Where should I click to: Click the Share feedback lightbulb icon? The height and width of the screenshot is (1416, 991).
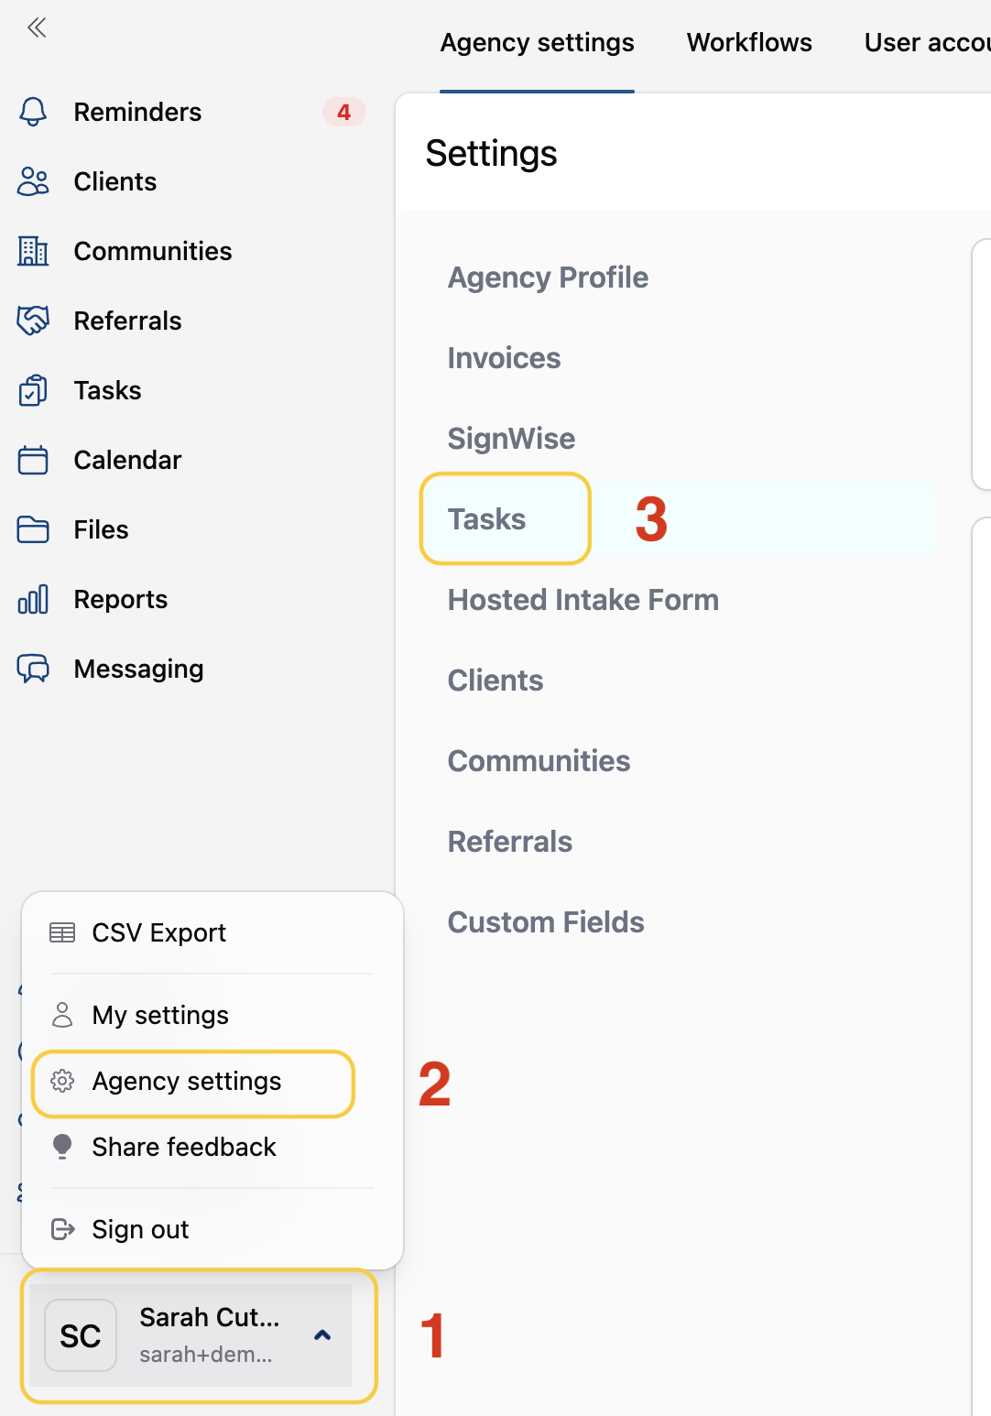[62, 1147]
